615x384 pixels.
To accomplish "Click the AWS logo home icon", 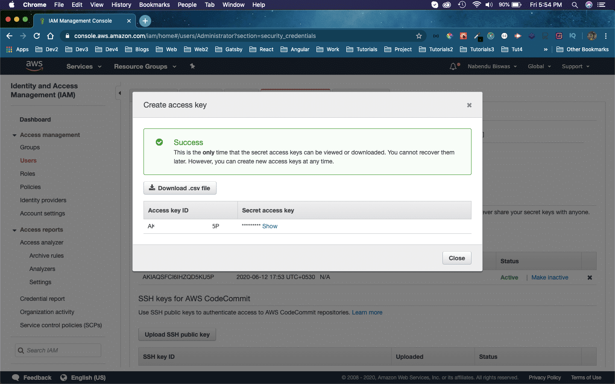I will point(34,66).
